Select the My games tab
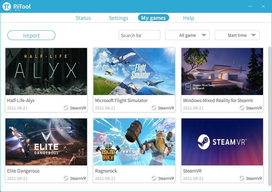 (x=154, y=18)
